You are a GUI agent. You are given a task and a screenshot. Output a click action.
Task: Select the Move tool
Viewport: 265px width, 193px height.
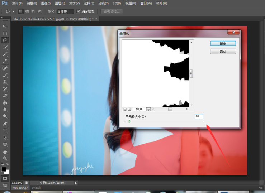5,26
